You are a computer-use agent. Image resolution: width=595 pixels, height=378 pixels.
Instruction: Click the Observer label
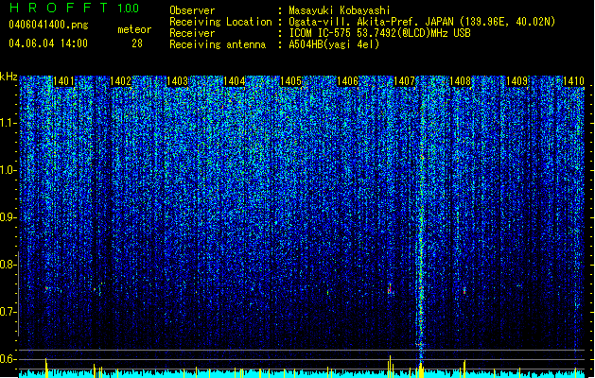(192, 10)
